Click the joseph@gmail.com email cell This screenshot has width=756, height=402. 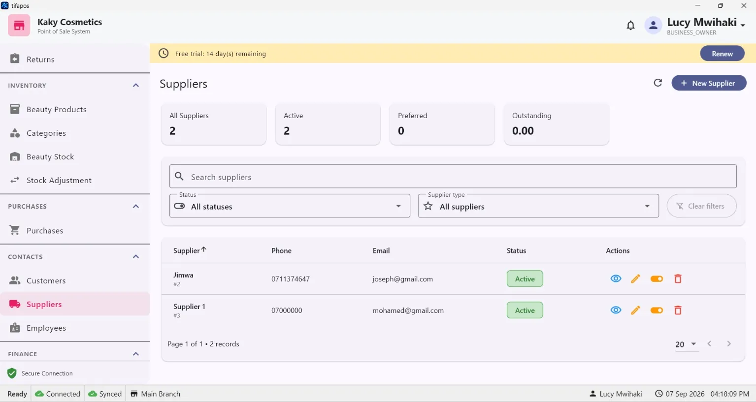point(402,279)
